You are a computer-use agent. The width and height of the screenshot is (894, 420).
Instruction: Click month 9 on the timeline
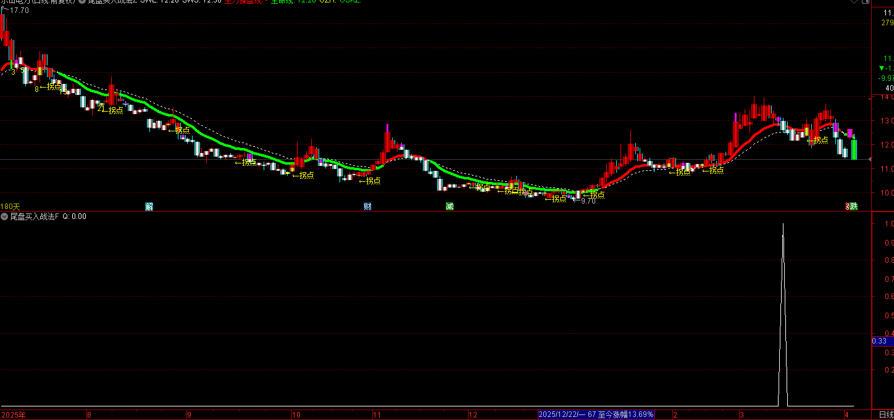click(x=189, y=415)
